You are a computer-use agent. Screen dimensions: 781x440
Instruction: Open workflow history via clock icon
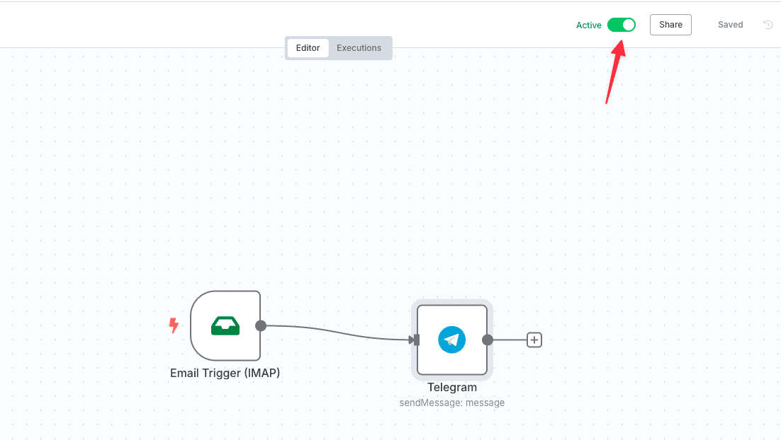coord(768,25)
